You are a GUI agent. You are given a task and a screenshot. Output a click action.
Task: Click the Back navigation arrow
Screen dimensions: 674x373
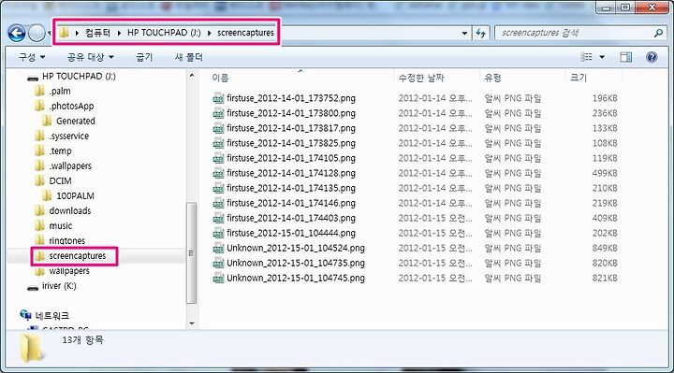tap(17, 33)
